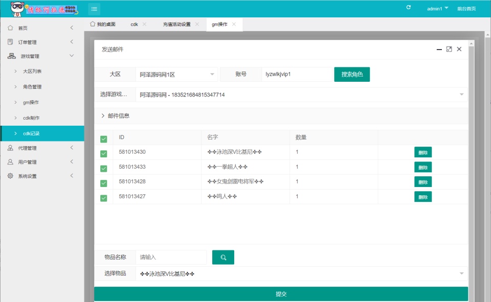Screen dimensions: 491x302
Task: Select the gm操作 tab
Action: click(219, 24)
